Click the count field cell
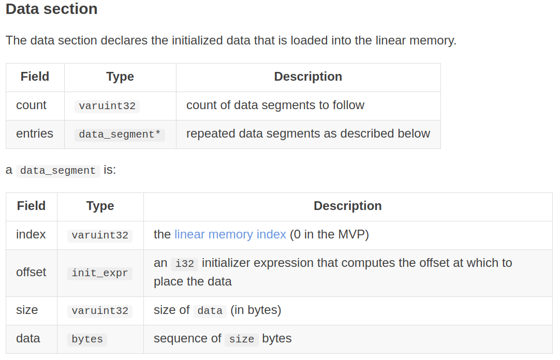Screen dimensions: 560x360 click(x=31, y=105)
